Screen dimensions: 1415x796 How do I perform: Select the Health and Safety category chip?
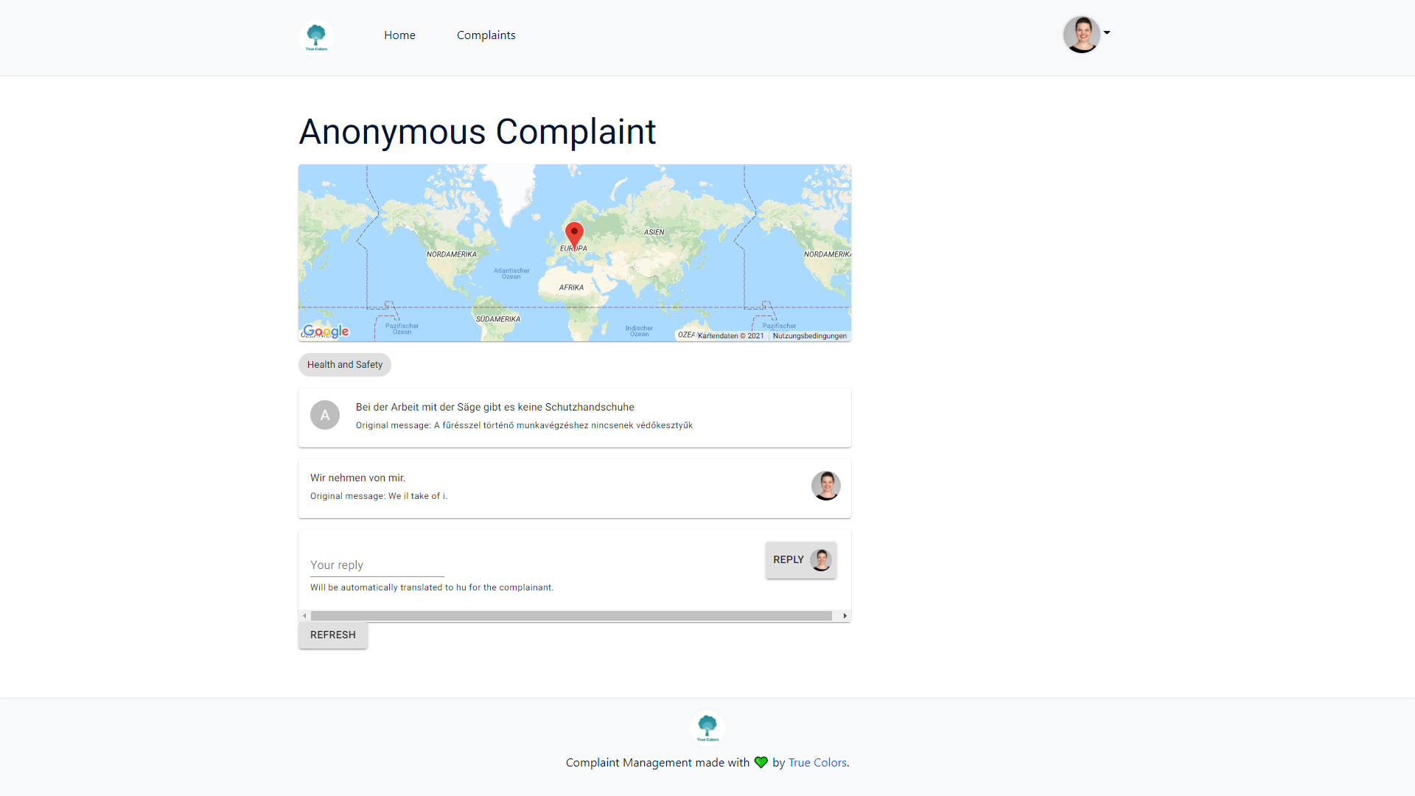coord(344,364)
